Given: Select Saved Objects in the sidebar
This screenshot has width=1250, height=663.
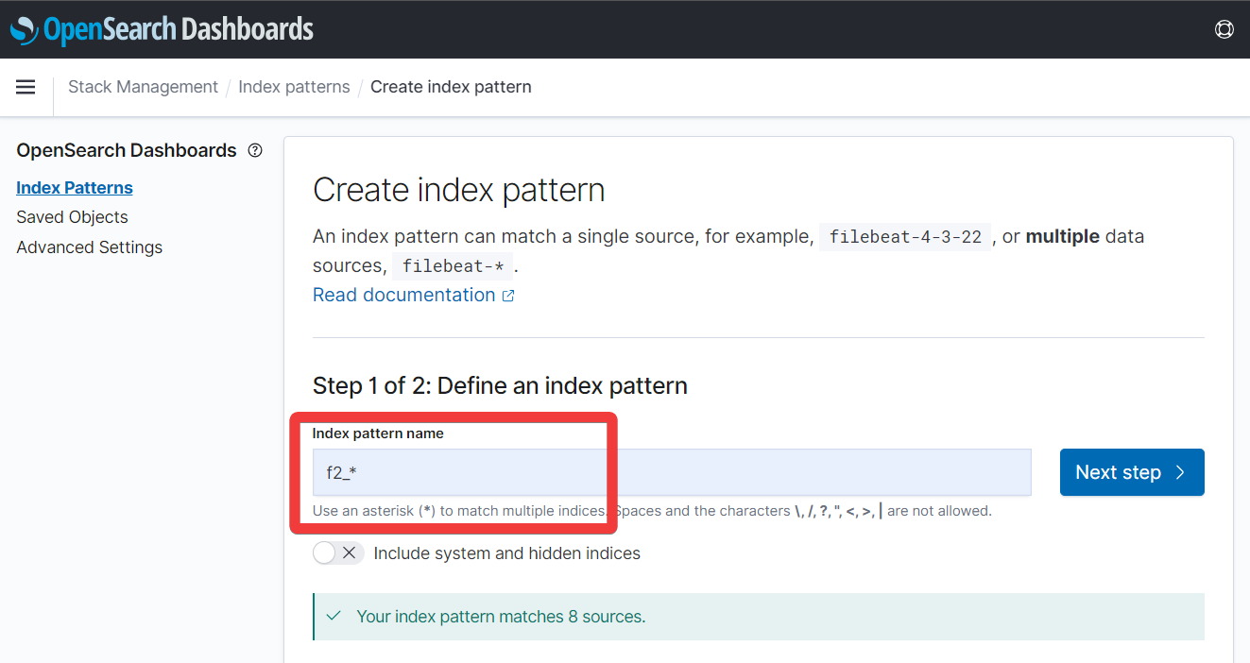Looking at the screenshot, I should point(72,217).
